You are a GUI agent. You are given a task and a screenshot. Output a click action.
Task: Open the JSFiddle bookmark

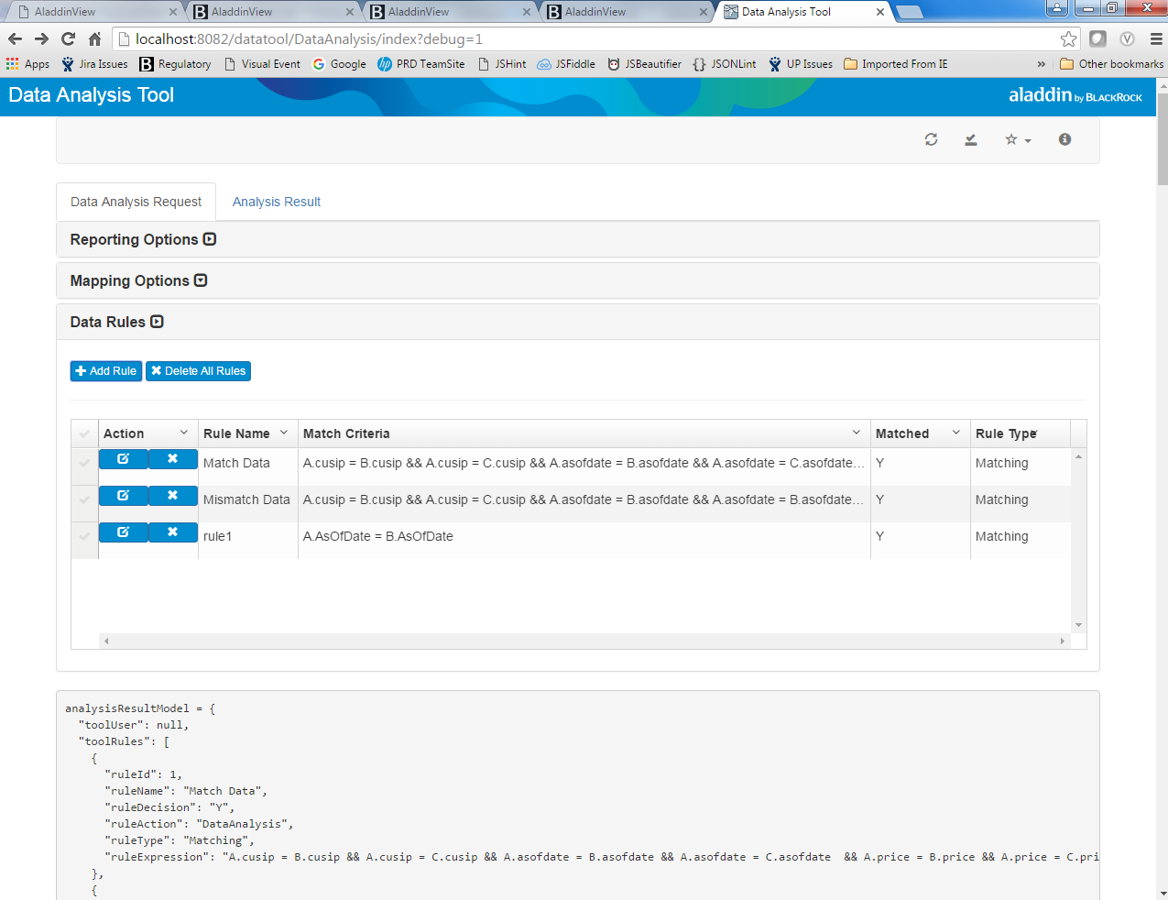[x=566, y=64]
